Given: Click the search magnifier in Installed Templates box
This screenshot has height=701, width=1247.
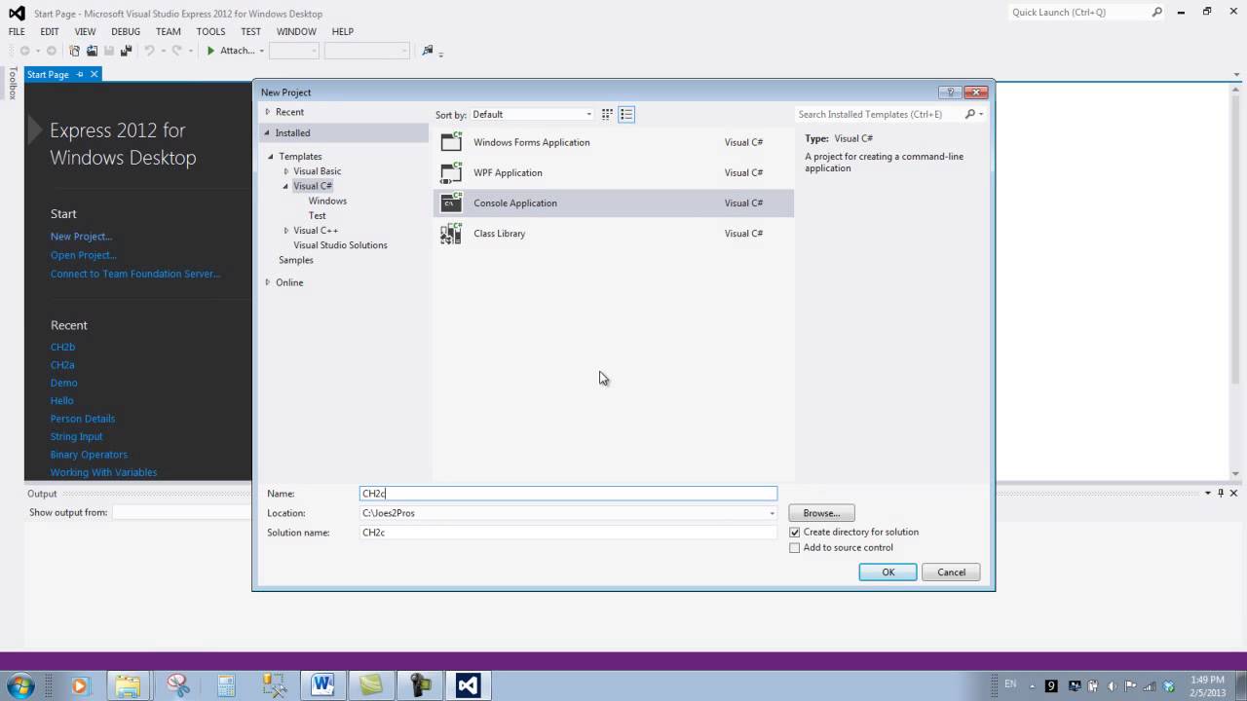Looking at the screenshot, I should point(970,114).
